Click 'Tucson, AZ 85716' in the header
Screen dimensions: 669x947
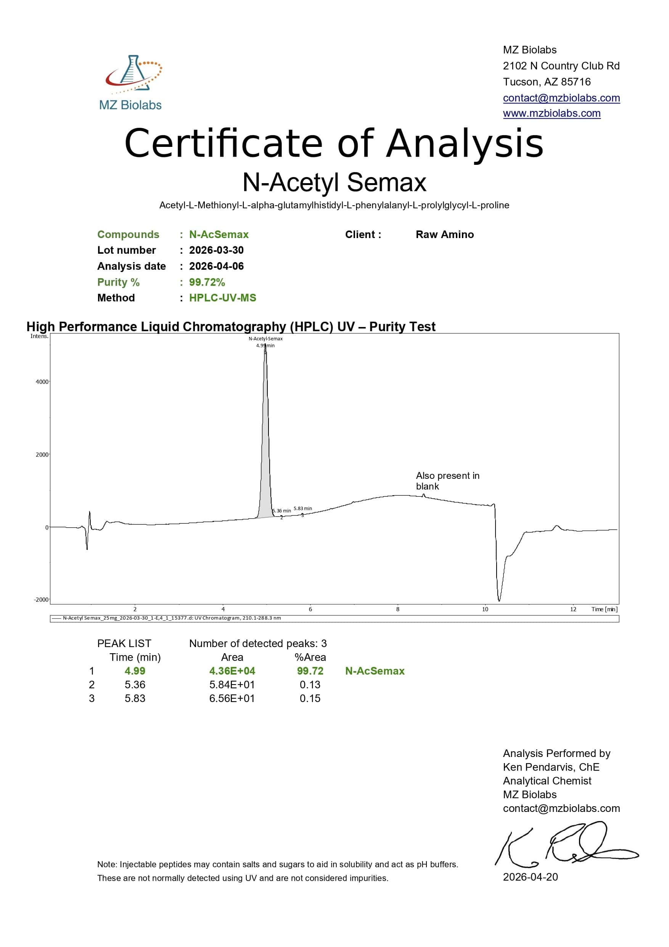pyautogui.click(x=547, y=82)
